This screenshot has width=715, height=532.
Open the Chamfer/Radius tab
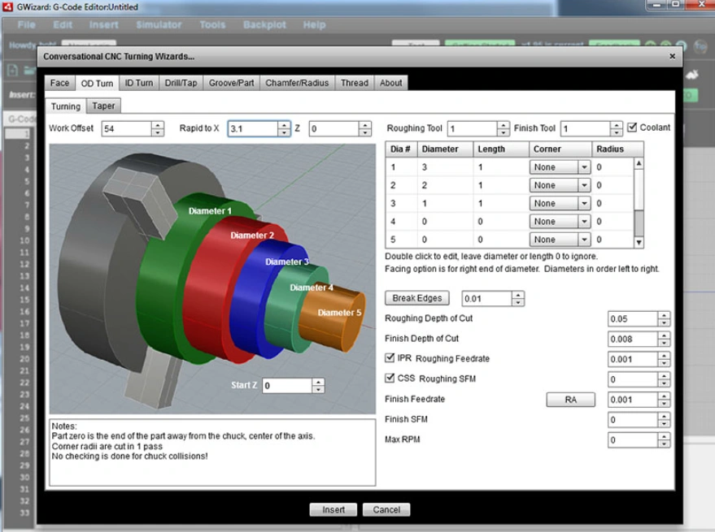(x=298, y=82)
